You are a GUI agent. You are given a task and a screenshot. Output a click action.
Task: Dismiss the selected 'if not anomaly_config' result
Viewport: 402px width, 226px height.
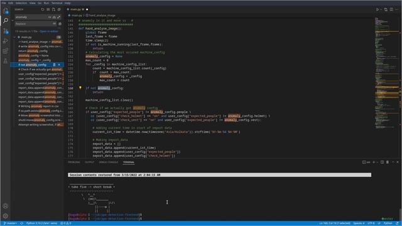59,65
